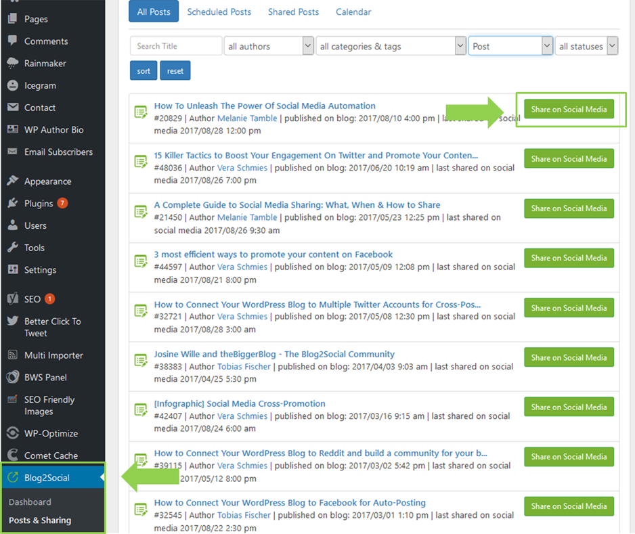Click the Tools wrench icon
Screen dimensions: 635x534
(13, 247)
